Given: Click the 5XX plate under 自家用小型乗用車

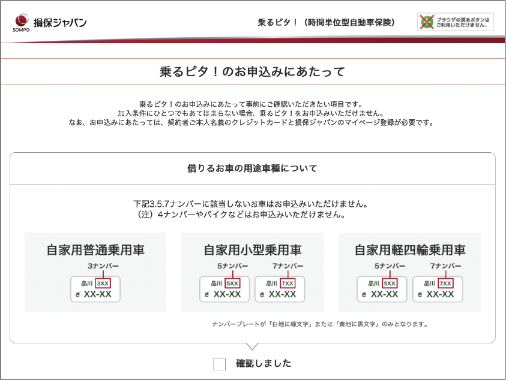Looking at the screenshot, I should click(x=224, y=289).
